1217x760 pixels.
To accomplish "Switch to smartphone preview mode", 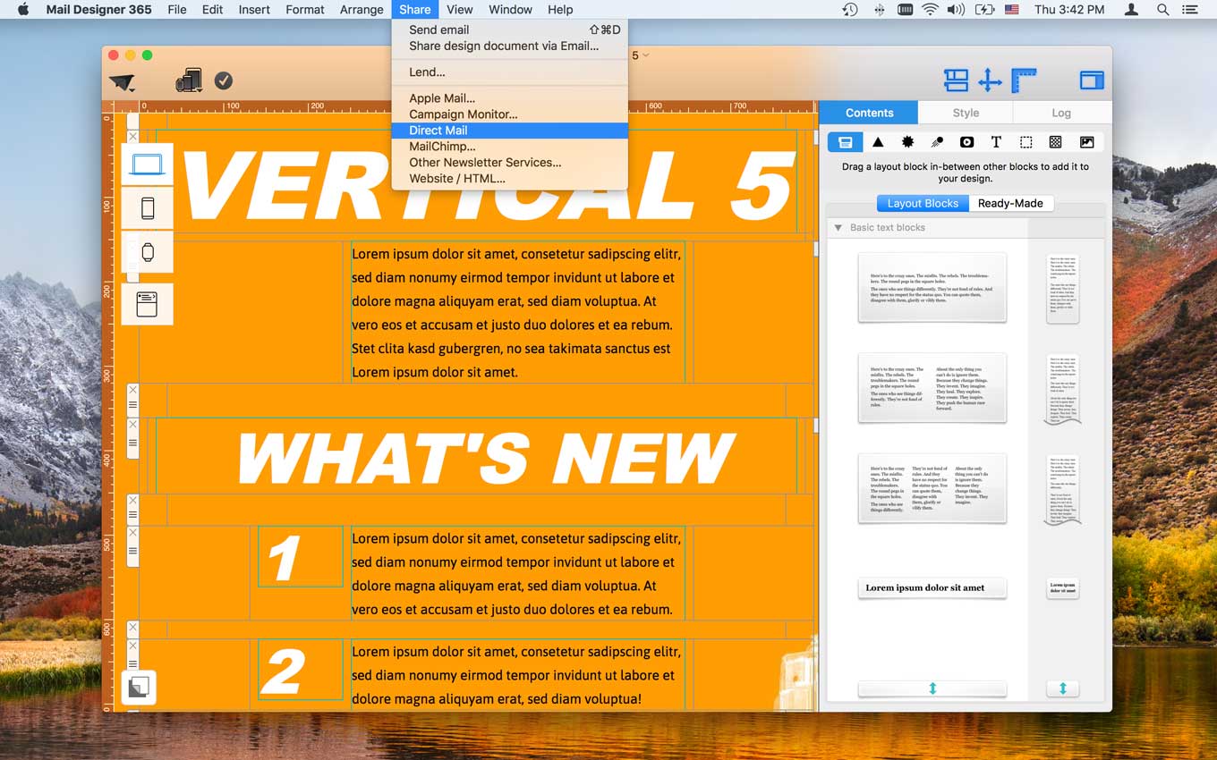I will 147,208.
